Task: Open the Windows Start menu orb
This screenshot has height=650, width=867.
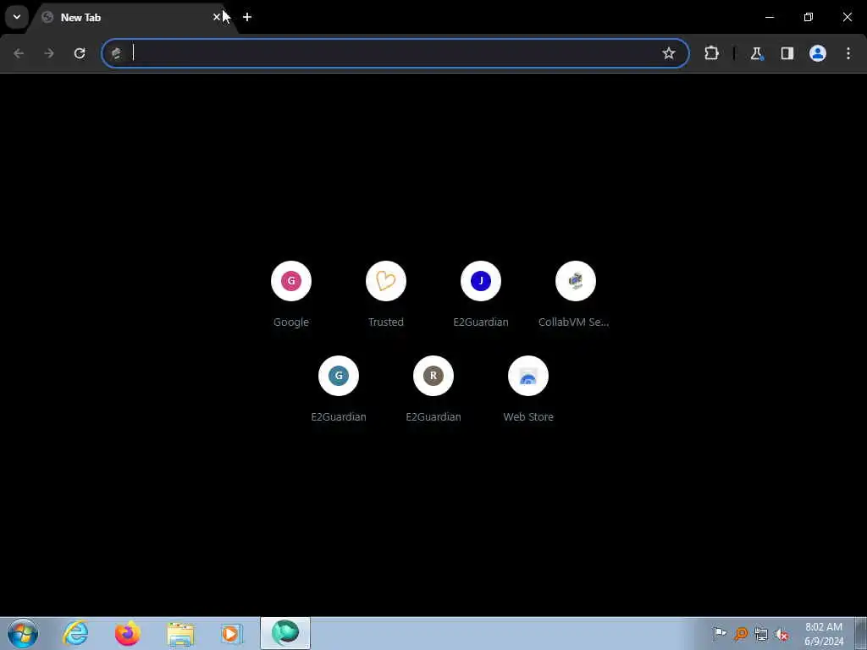Action: click(x=23, y=633)
